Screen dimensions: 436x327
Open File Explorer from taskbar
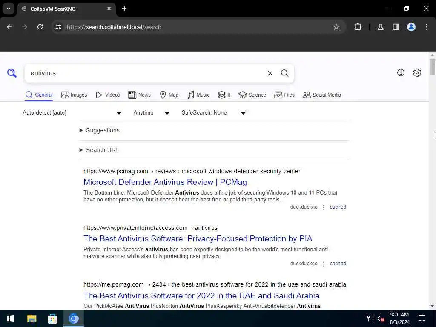pos(32,318)
